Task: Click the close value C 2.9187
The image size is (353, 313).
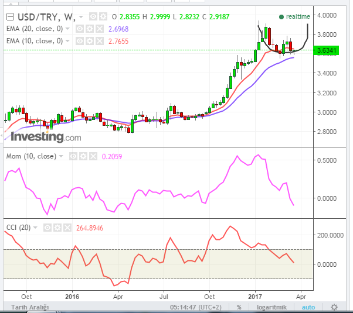Action: [216, 17]
